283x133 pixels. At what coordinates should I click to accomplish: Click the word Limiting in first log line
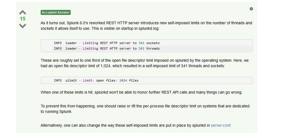[x=90, y=43]
